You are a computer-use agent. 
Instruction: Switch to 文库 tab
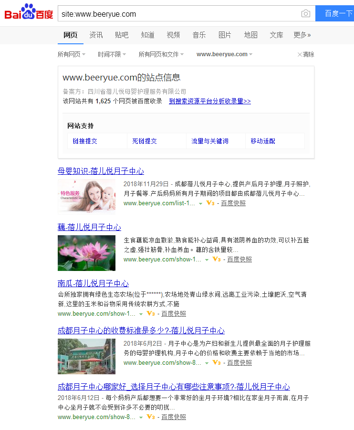pyautogui.click(x=276, y=35)
